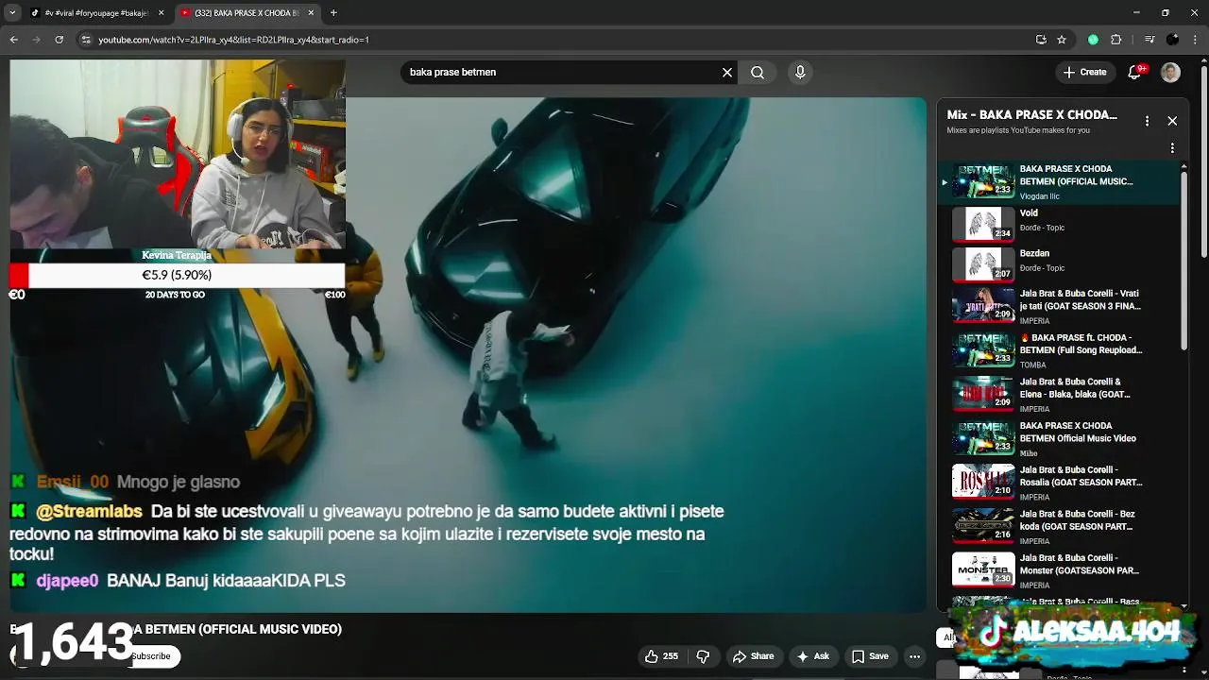Click the page's vertical scrollbar
The height and width of the screenshot is (680, 1209).
click(1204, 161)
